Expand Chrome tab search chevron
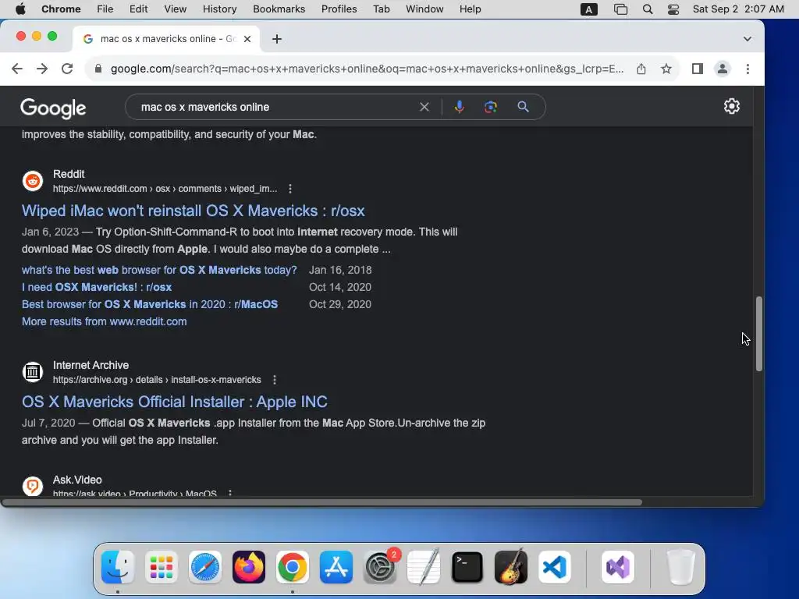The image size is (799, 599). tap(747, 39)
